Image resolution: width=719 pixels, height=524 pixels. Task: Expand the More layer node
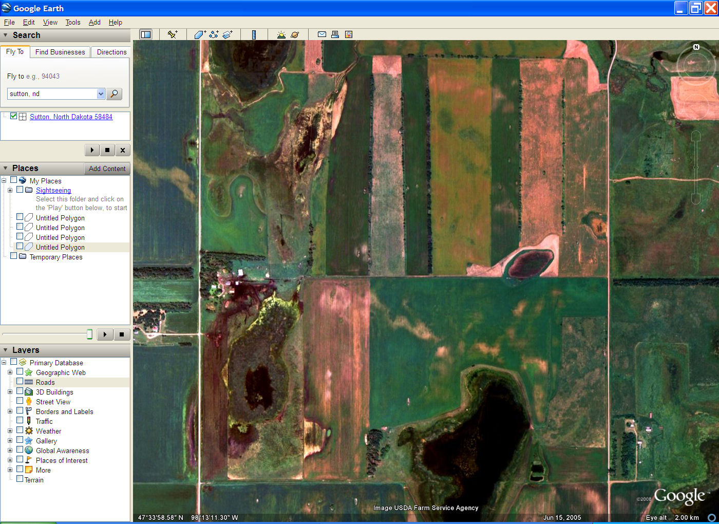(10, 470)
